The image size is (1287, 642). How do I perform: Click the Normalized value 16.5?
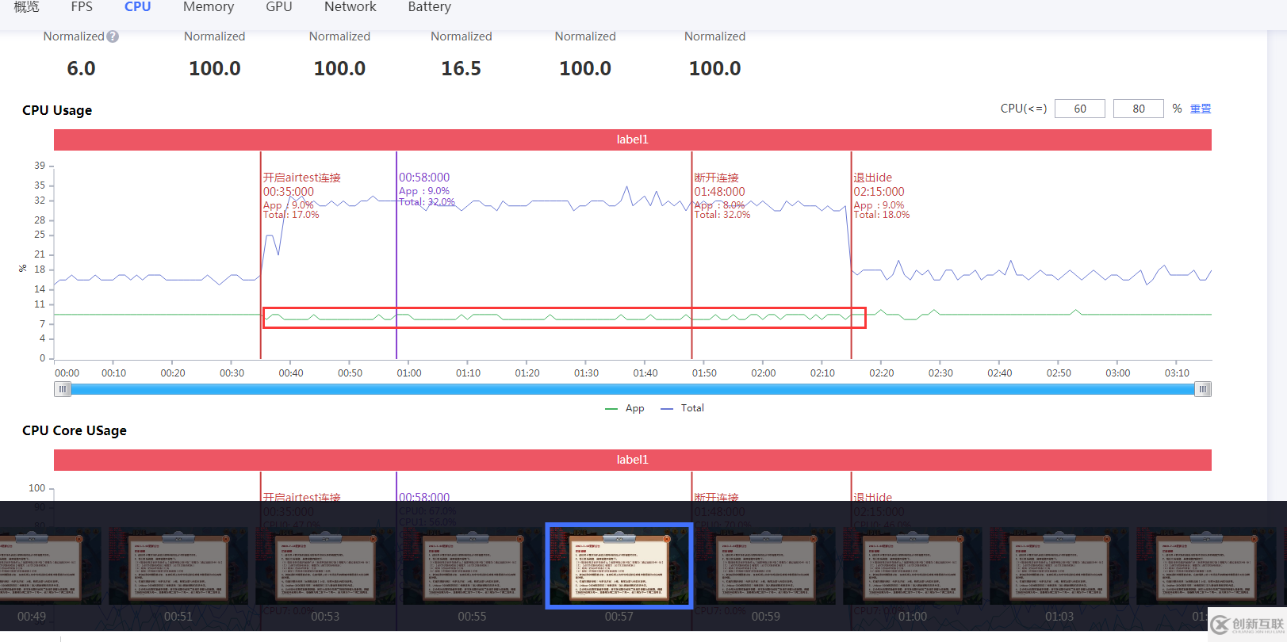[x=462, y=69]
